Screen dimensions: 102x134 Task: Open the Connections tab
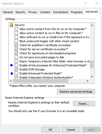pyautogui.click(x=61, y=12)
